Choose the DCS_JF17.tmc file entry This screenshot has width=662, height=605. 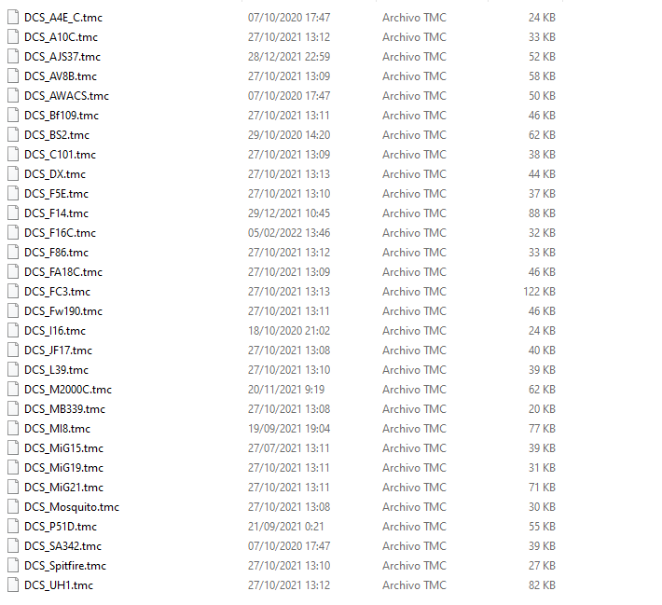tap(58, 351)
